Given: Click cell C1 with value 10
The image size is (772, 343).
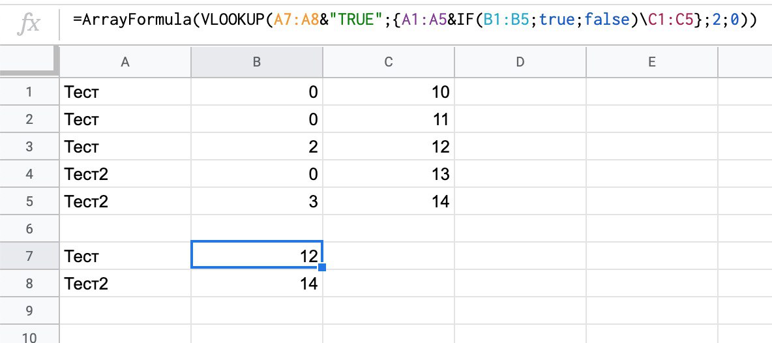Looking at the screenshot, I should tap(389, 92).
